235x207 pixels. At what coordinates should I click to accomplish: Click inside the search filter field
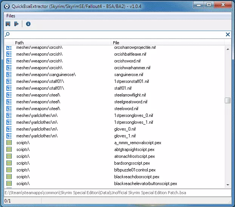click(x=117, y=34)
